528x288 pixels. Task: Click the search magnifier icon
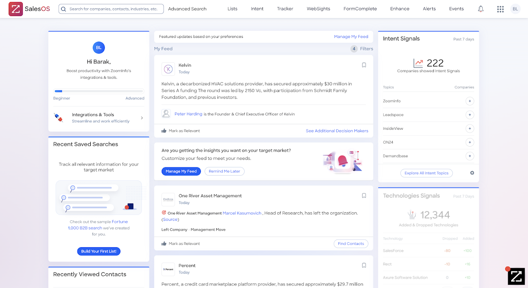(x=64, y=9)
